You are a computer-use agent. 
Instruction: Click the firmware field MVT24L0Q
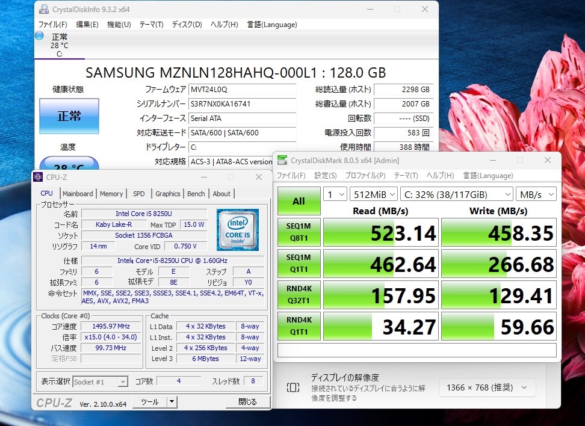coord(242,90)
